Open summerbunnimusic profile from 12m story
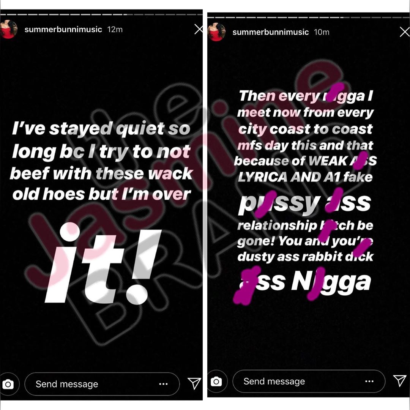The width and height of the screenshot is (410, 410). tap(63, 29)
